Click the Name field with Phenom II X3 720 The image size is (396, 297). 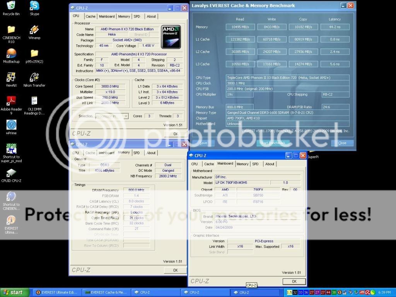point(127,29)
